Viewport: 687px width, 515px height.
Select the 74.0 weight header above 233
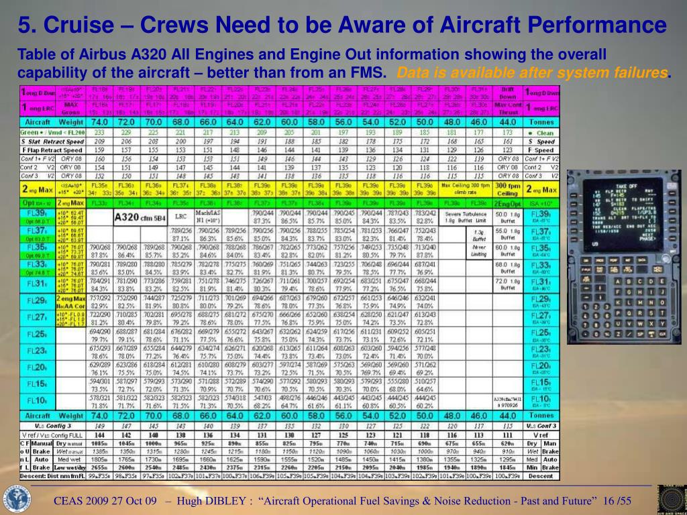coord(99,122)
